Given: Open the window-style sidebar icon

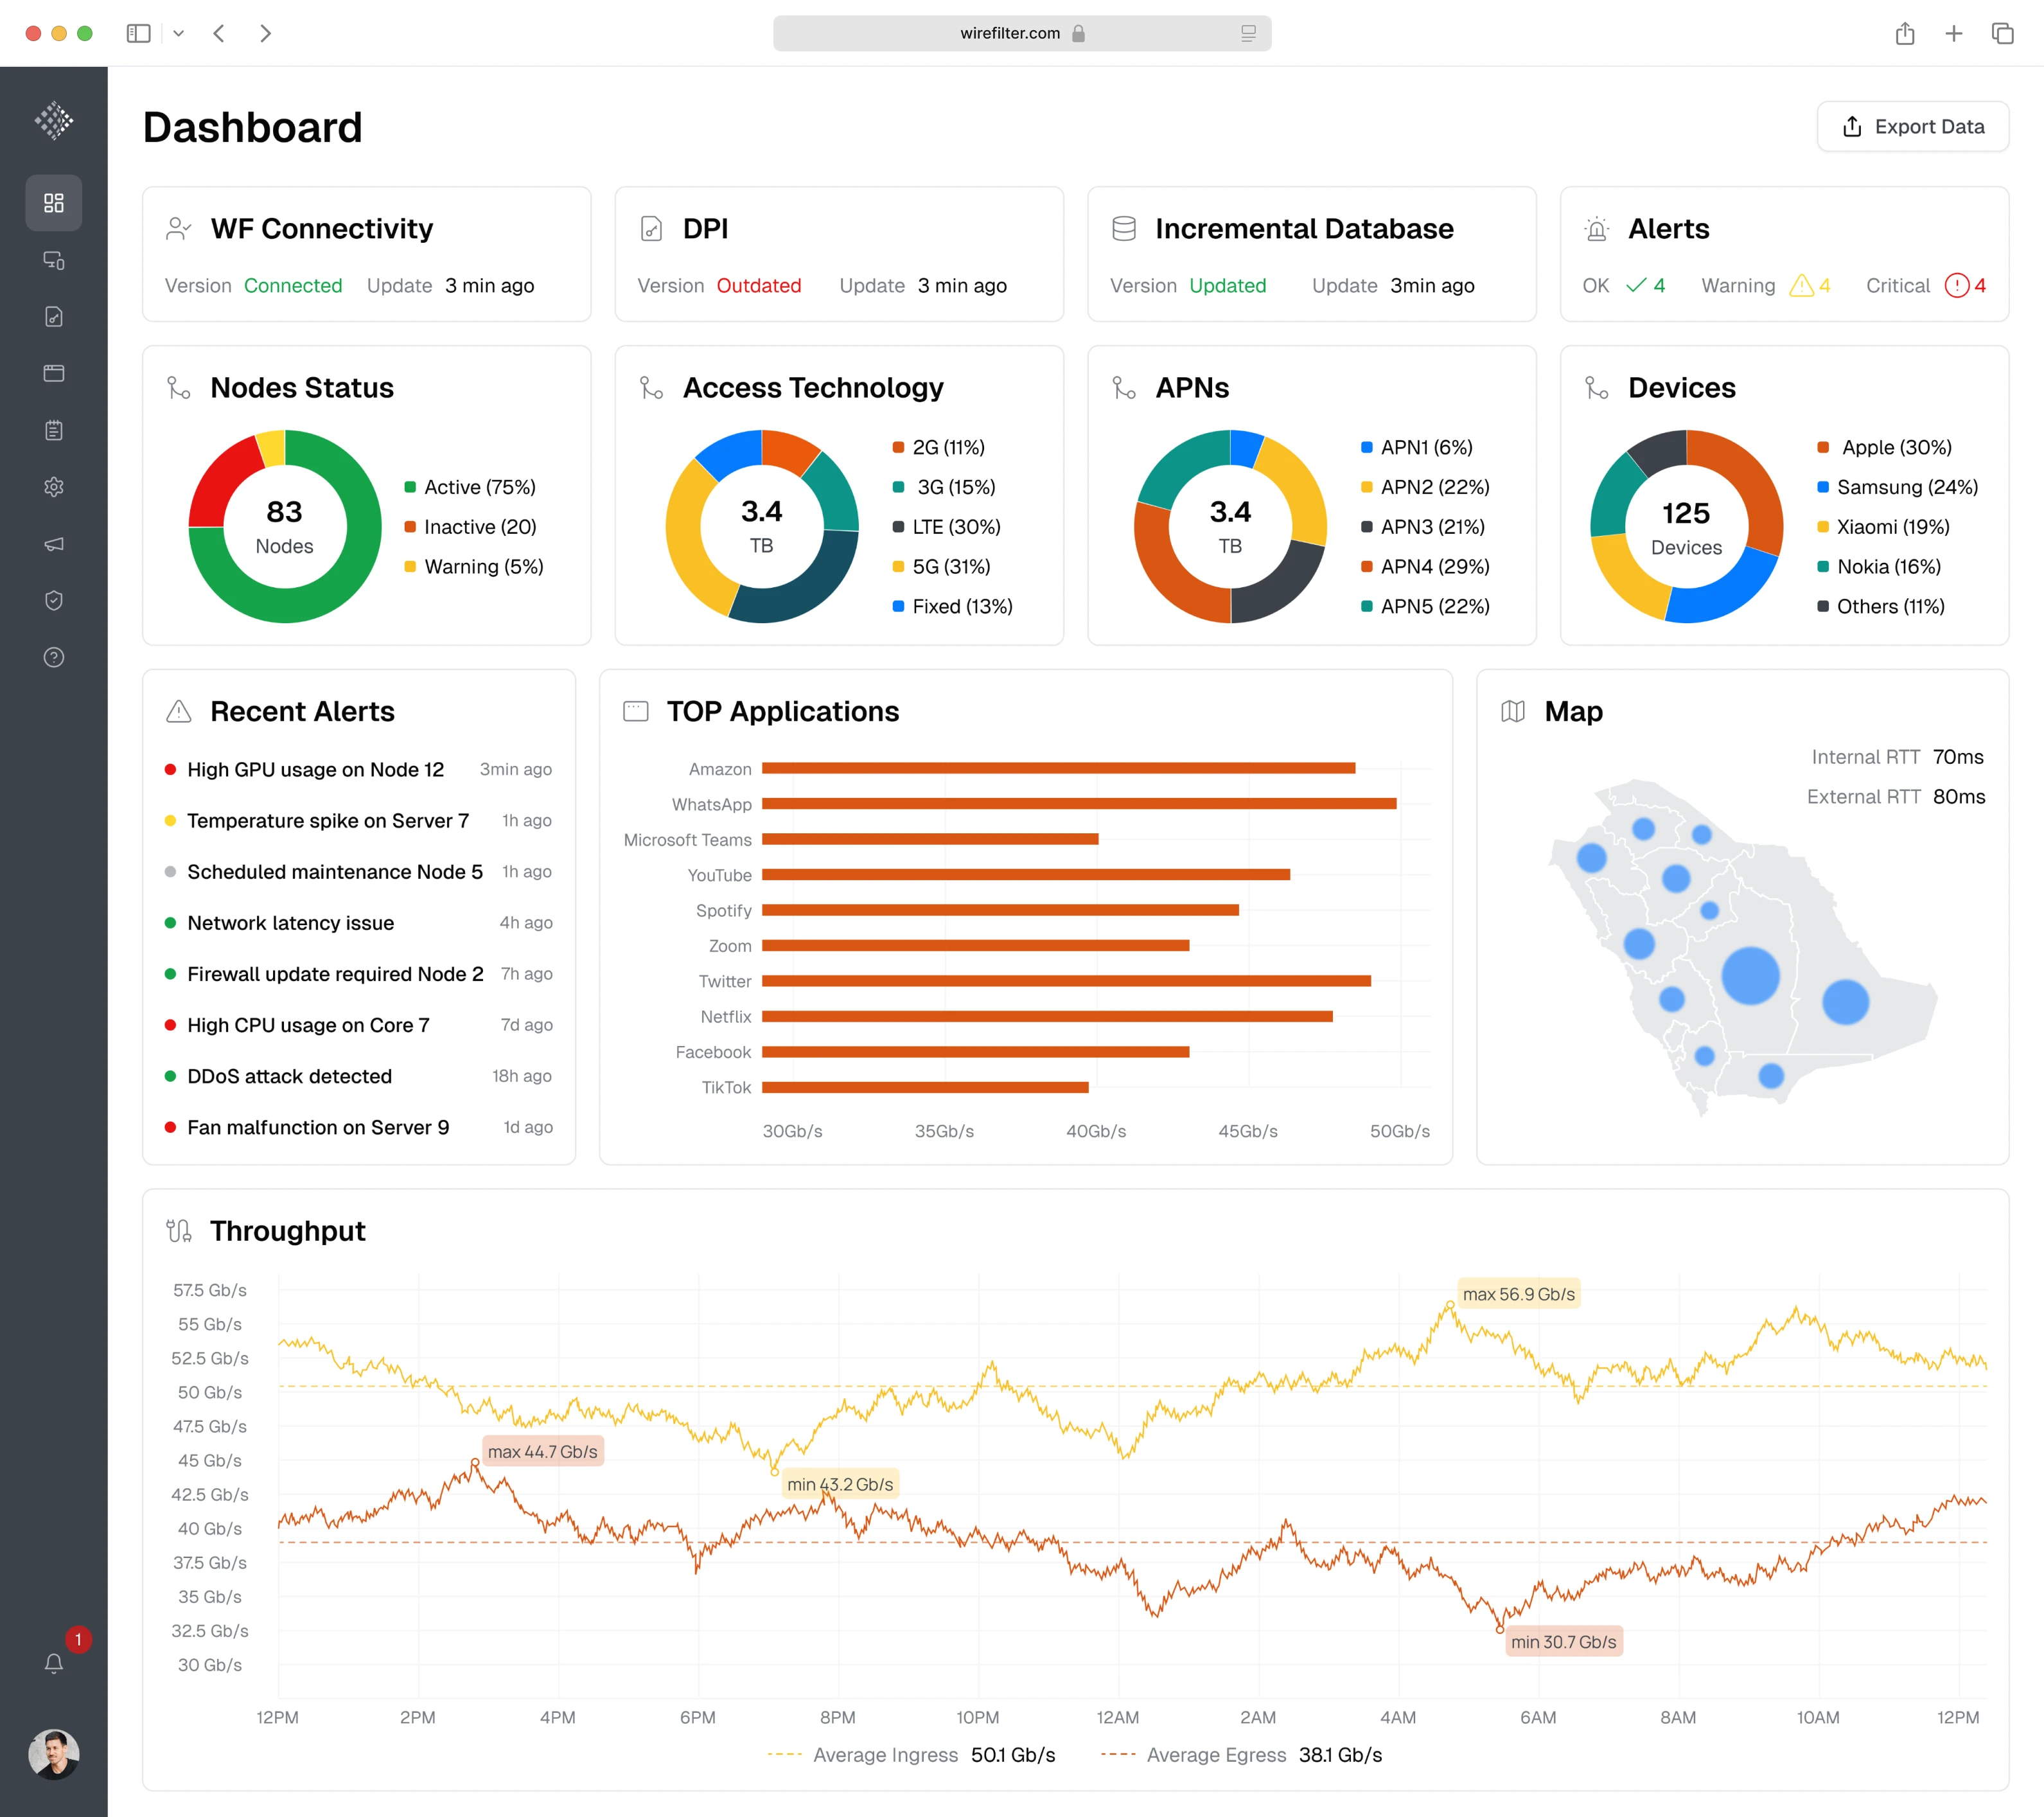Looking at the screenshot, I should pyautogui.click(x=54, y=373).
